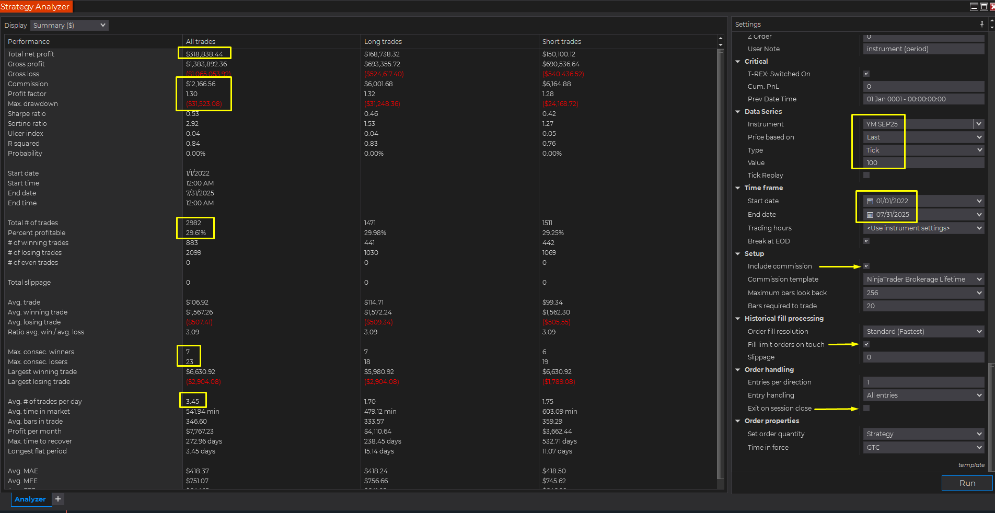Open the Start date calendar picker icon
Screen dimensions: 995x513
pos(870,201)
